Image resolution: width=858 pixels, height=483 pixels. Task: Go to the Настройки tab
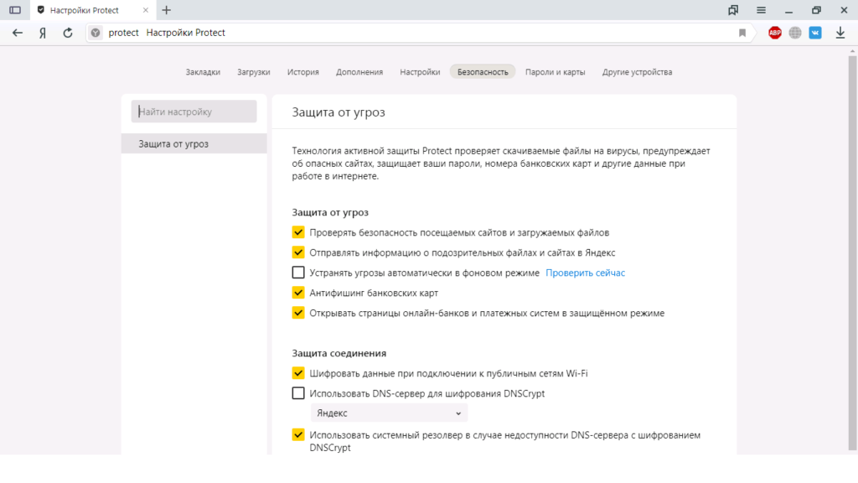pyautogui.click(x=421, y=72)
